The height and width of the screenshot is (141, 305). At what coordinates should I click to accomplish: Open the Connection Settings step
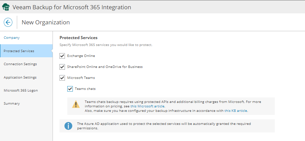click(x=20, y=64)
